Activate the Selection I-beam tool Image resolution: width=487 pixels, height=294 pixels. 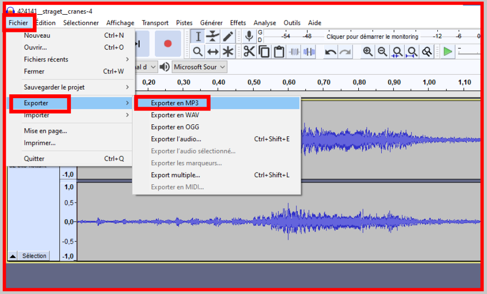pyautogui.click(x=198, y=36)
